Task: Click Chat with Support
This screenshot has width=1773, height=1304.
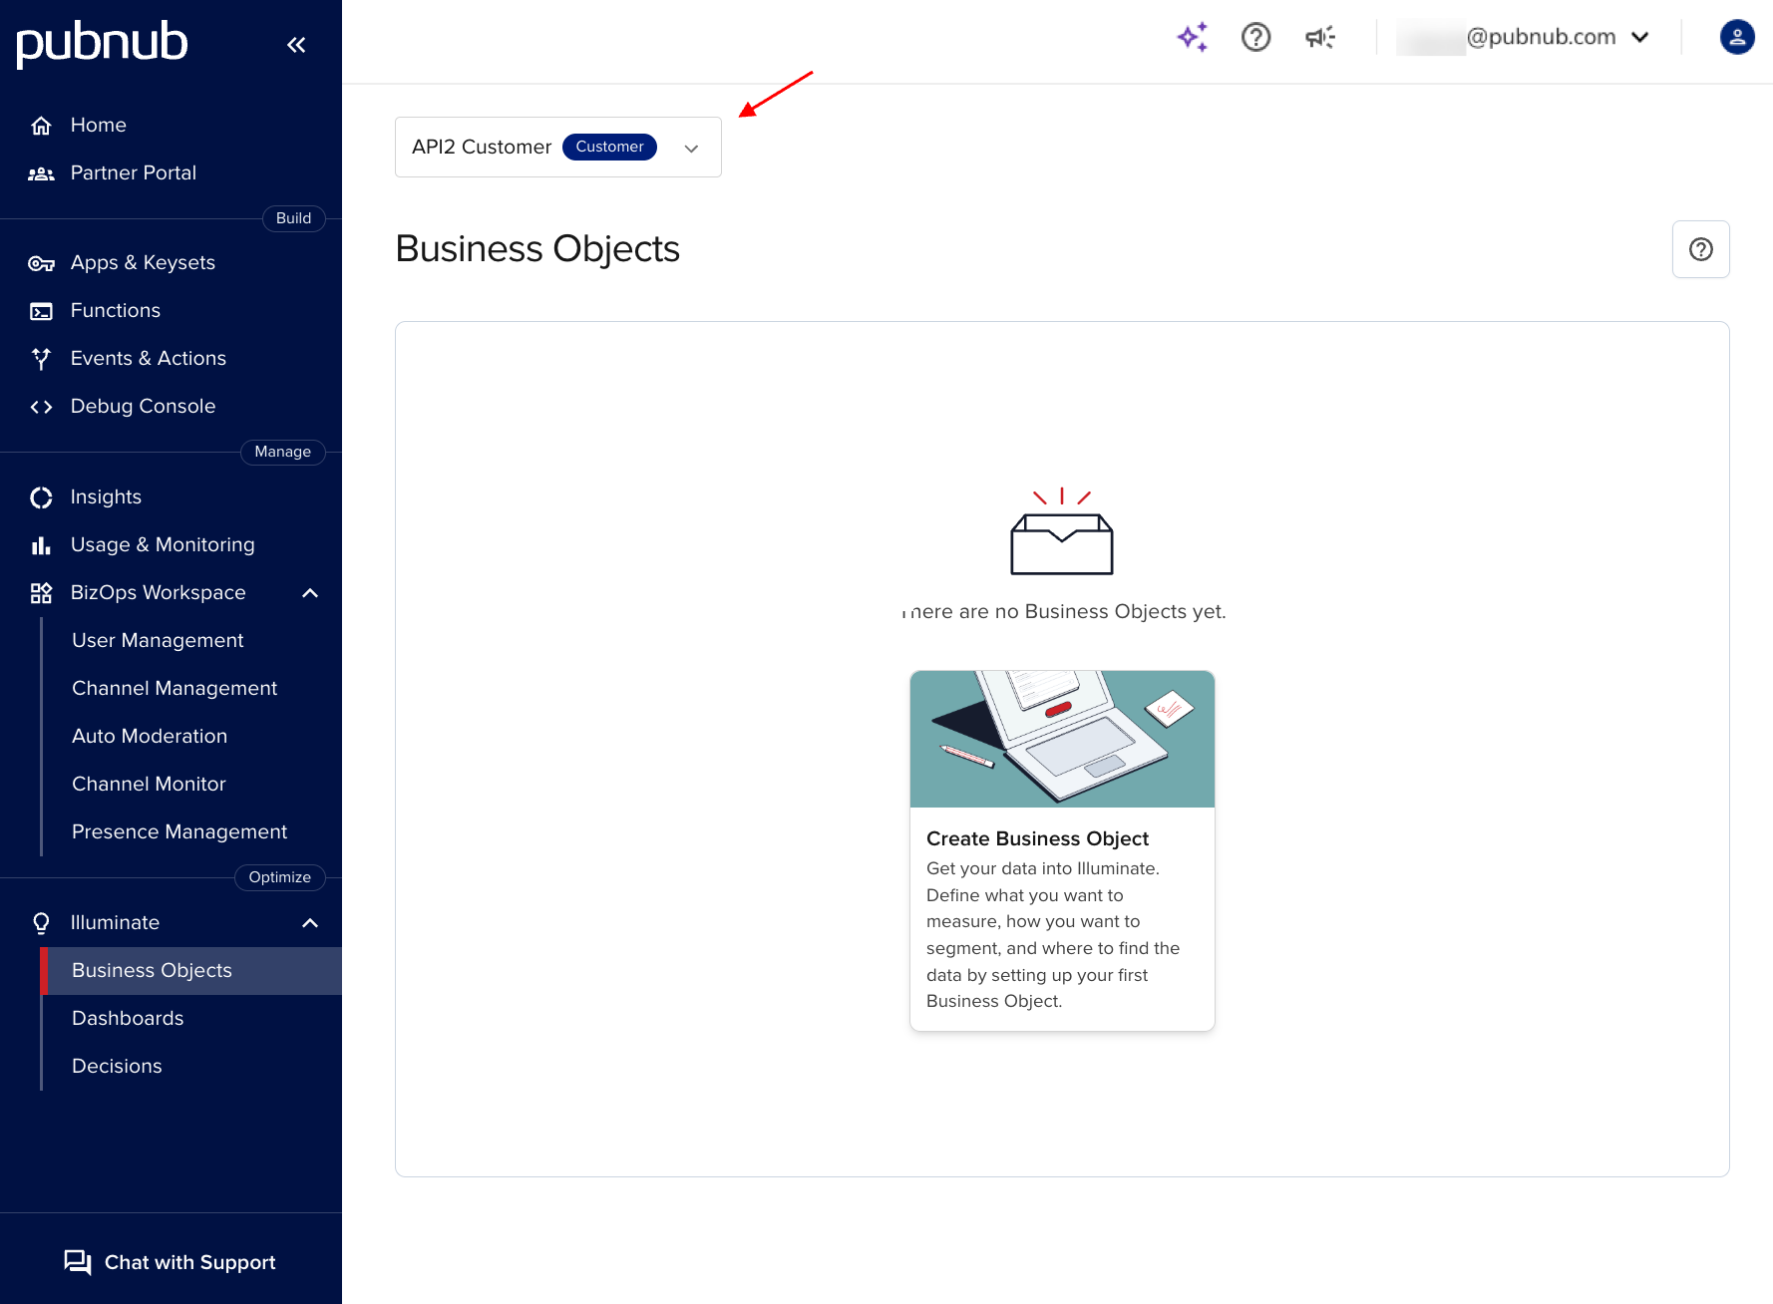Action: pos(171,1262)
